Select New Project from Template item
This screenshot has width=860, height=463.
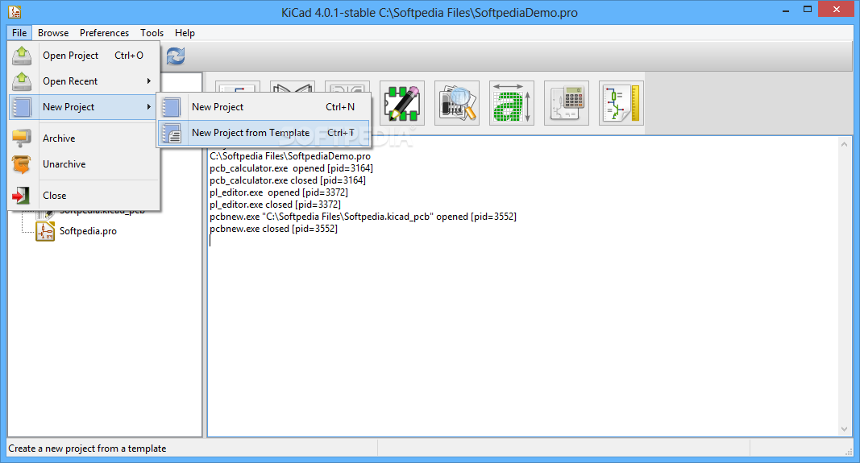[264, 133]
